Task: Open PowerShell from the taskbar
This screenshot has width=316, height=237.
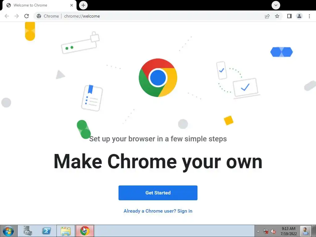Action: pos(46,231)
